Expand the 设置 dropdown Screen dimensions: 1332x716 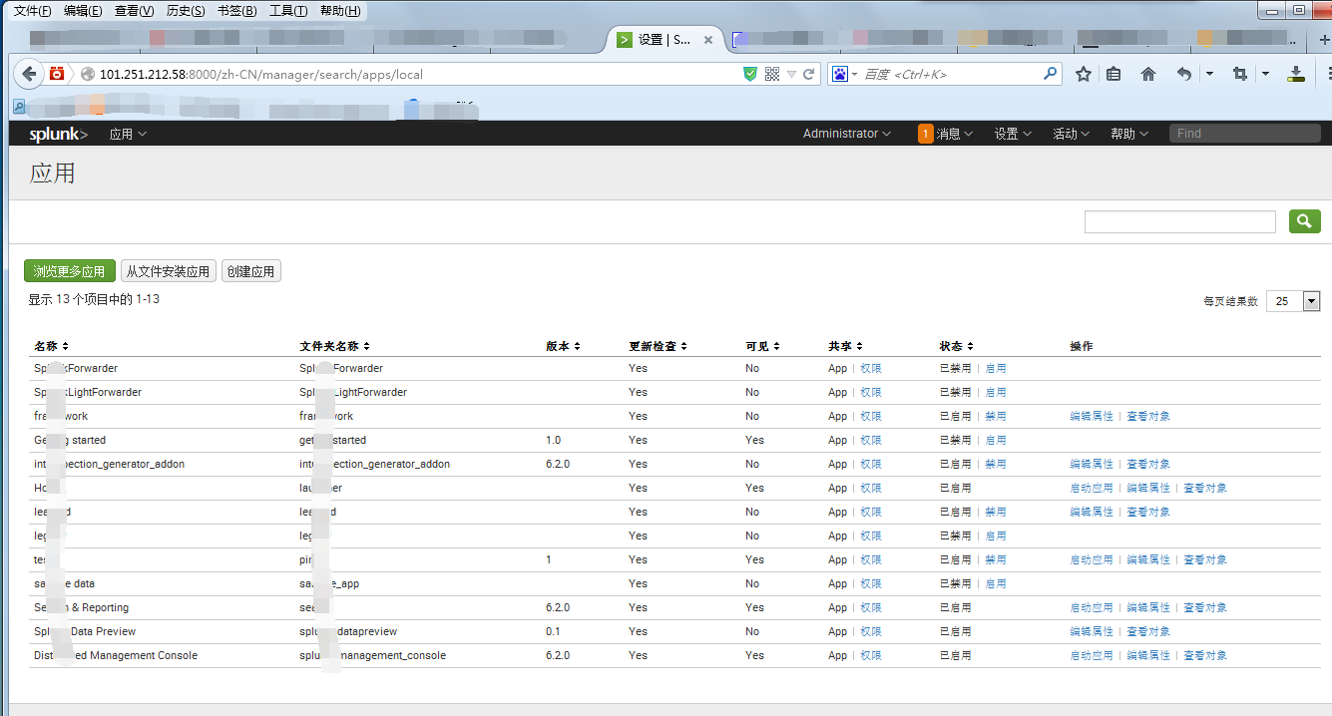1013,134
